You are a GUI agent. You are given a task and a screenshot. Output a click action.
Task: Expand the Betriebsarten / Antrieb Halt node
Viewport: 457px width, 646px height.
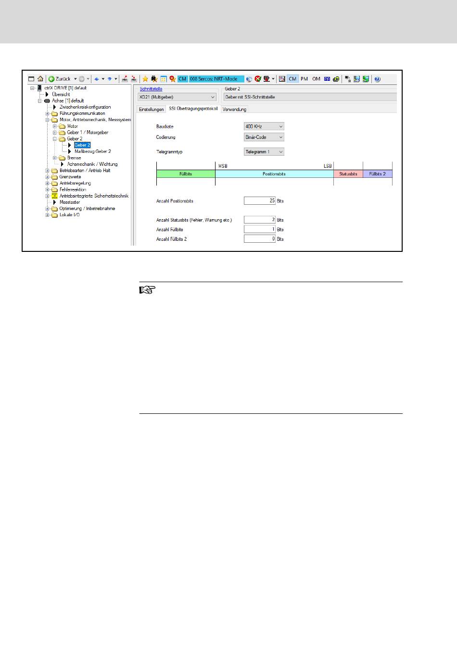[x=47, y=171]
